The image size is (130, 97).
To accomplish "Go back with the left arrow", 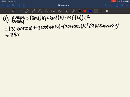I will [2, 5].
